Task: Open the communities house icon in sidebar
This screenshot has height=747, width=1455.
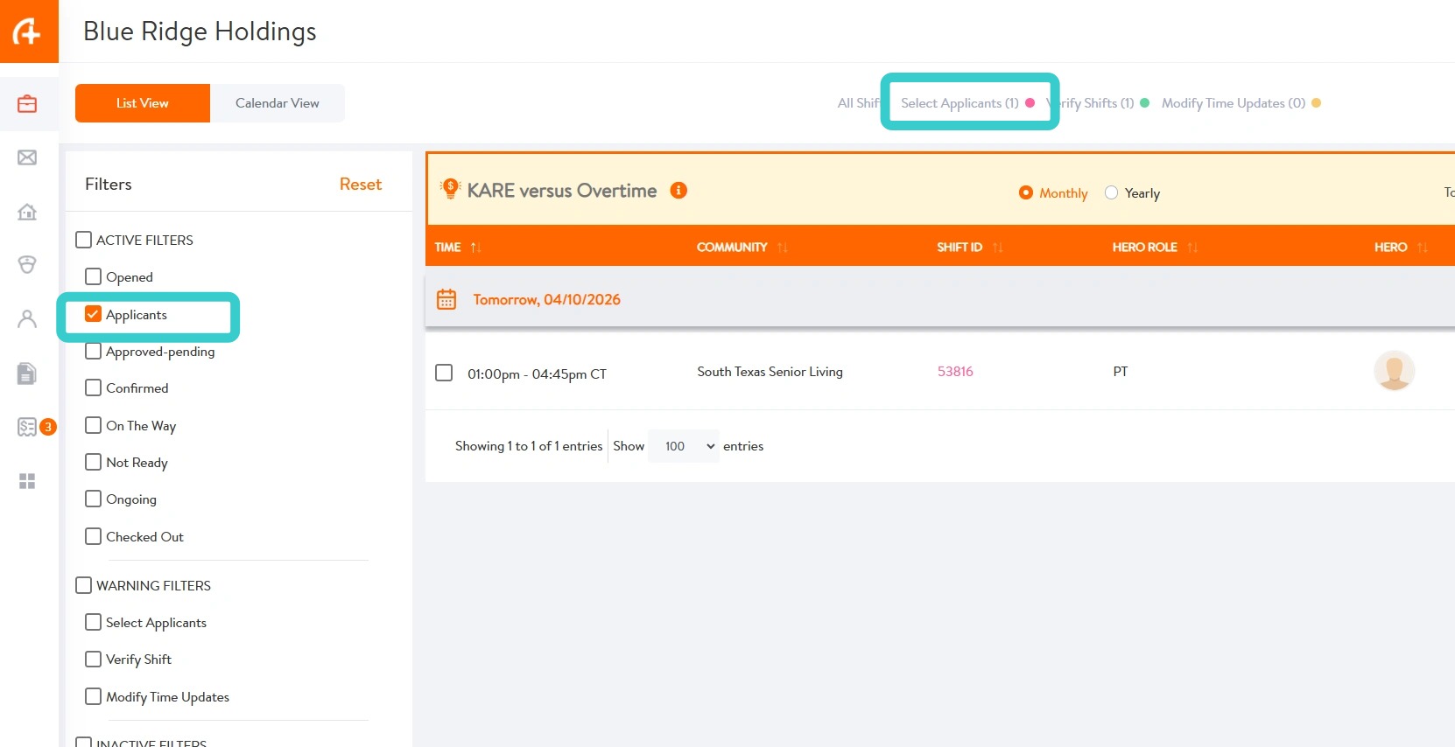Action: [27, 212]
